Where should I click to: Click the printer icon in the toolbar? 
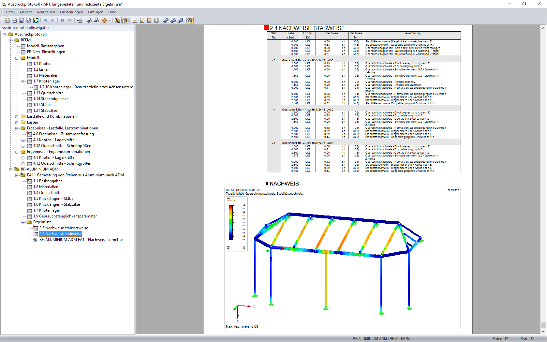[x=29, y=20]
